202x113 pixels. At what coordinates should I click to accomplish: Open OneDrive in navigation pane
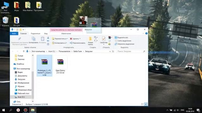pos(19,64)
